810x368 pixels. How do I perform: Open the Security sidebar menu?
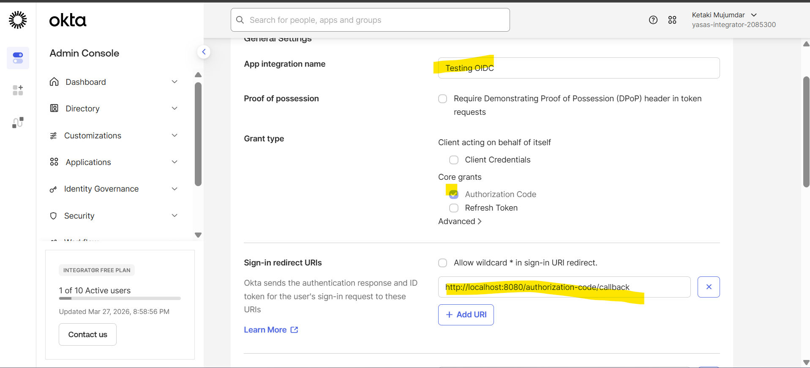[x=79, y=216]
